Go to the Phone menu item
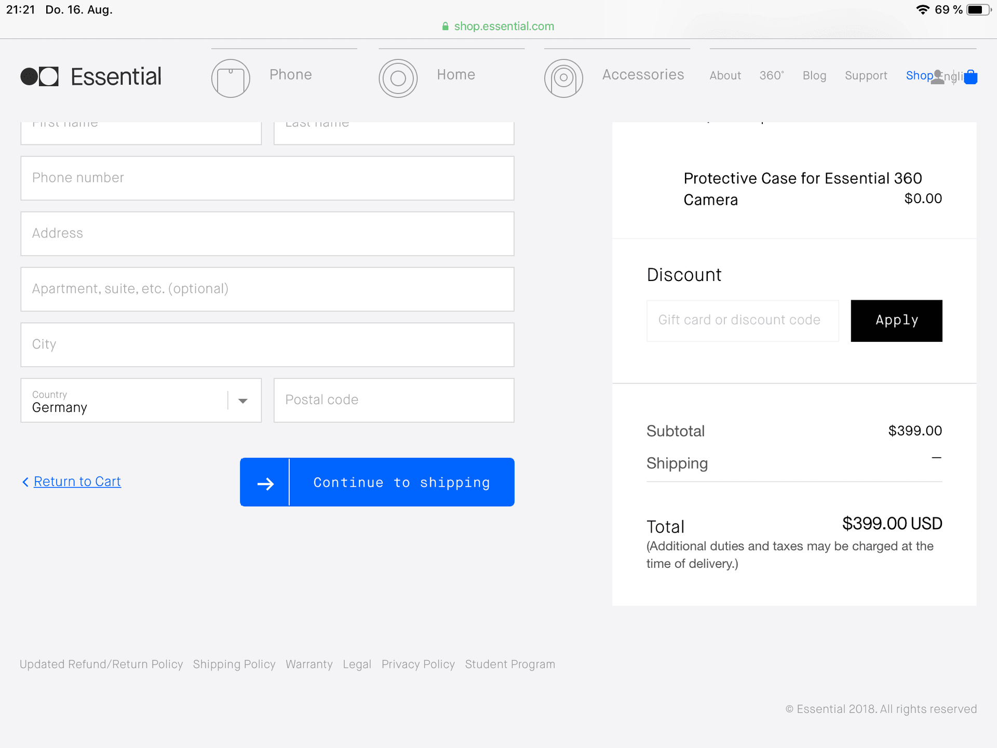 290,74
